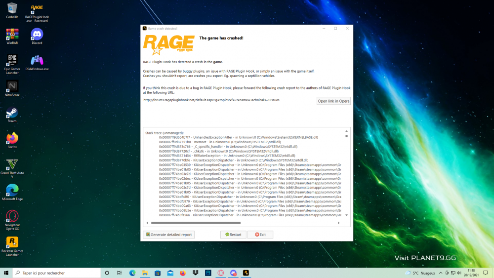Open the WinRAR desktop icon
Screen dimensions: 494x278
pos(12,36)
